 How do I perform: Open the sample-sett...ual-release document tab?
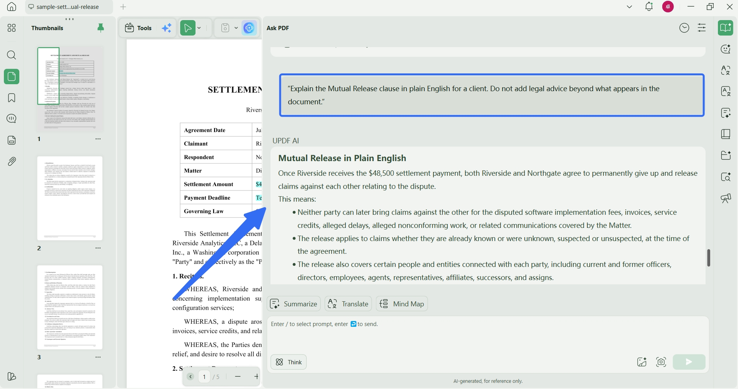tap(69, 7)
